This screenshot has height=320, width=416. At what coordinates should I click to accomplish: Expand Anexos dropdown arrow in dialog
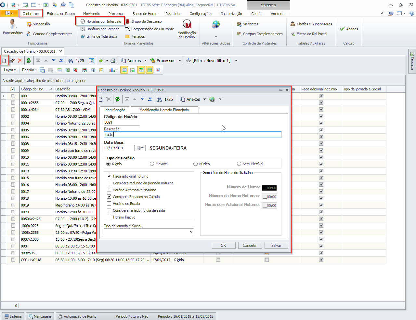point(204,100)
